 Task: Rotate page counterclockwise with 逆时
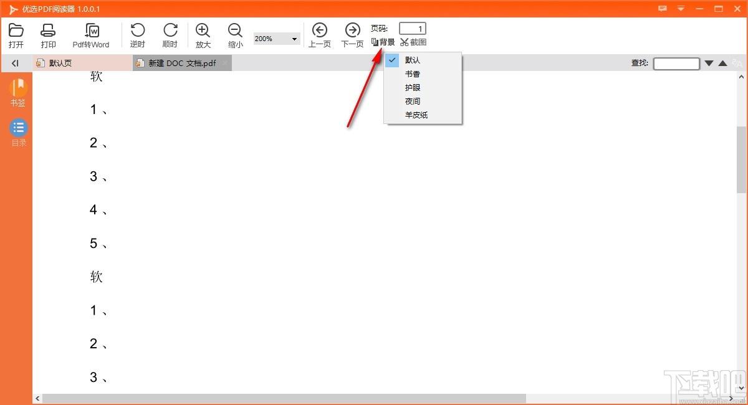click(137, 36)
